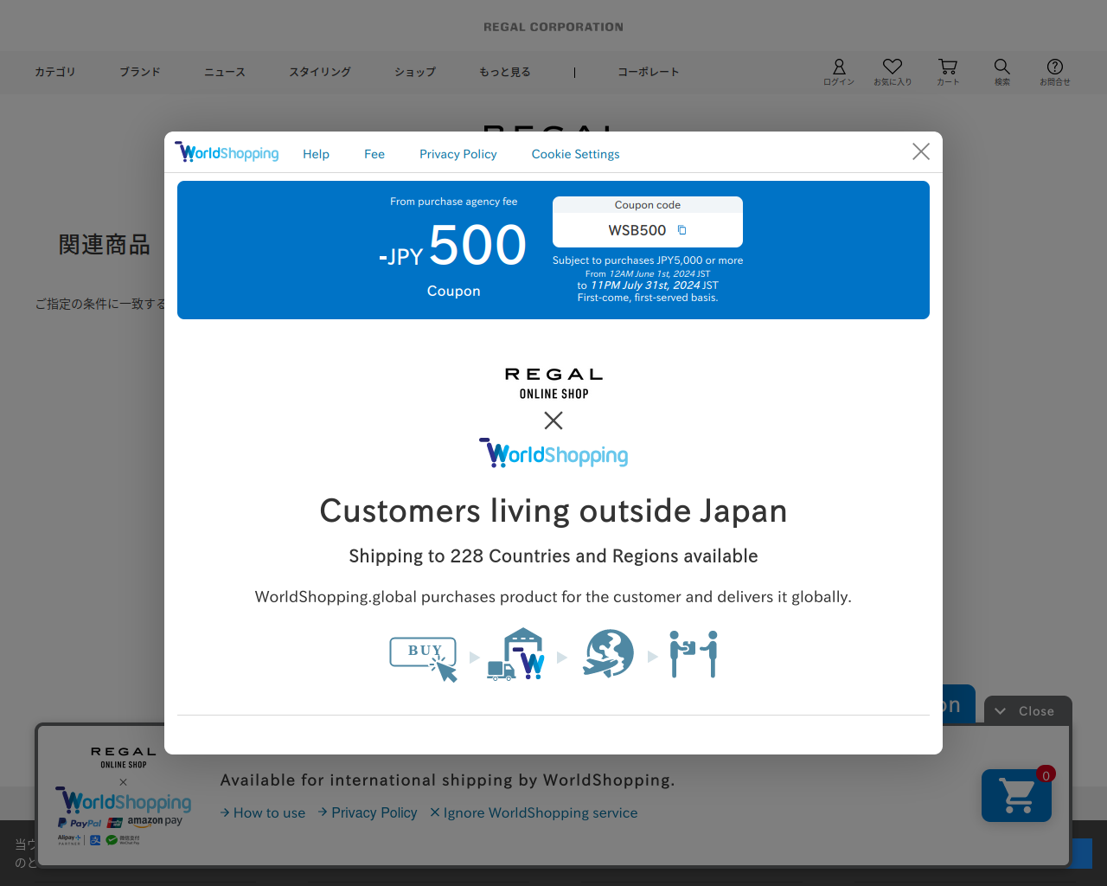Image resolution: width=1107 pixels, height=886 pixels.
Task: Collapse the banner with Close button
Action: click(1027, 711)
